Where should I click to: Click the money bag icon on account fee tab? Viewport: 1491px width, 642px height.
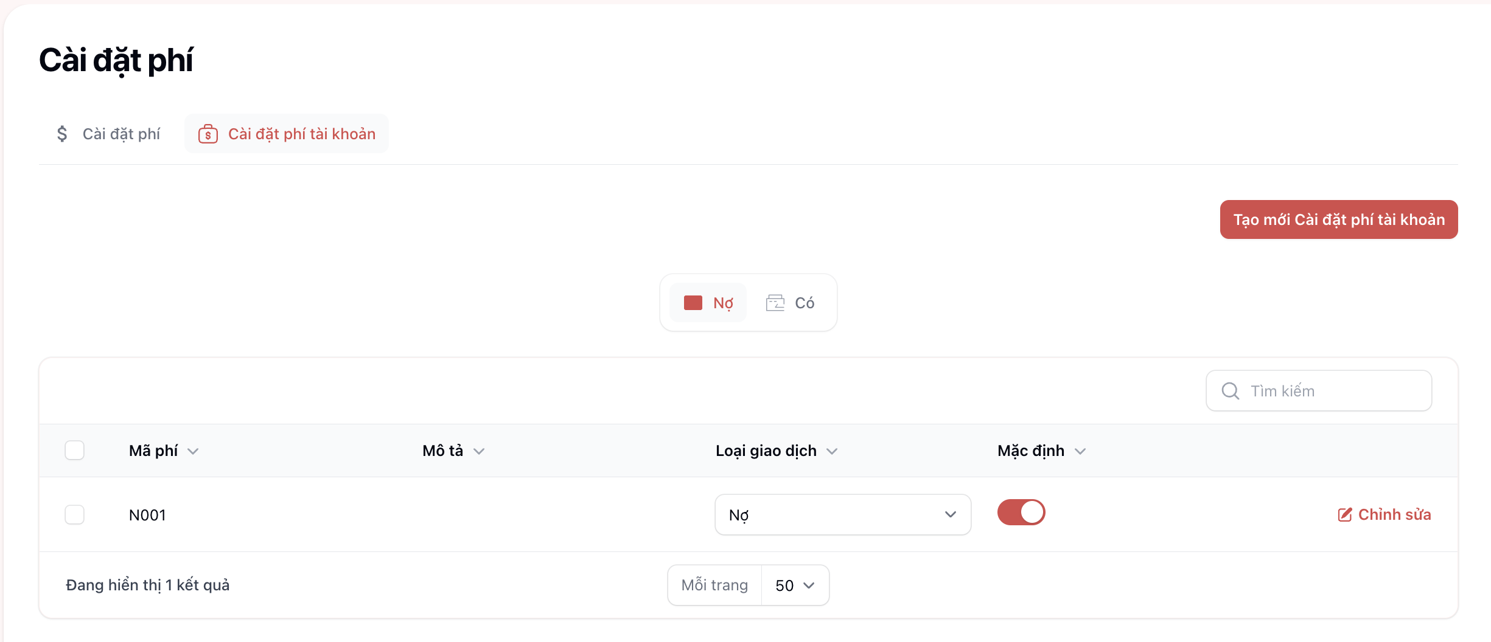208,134
